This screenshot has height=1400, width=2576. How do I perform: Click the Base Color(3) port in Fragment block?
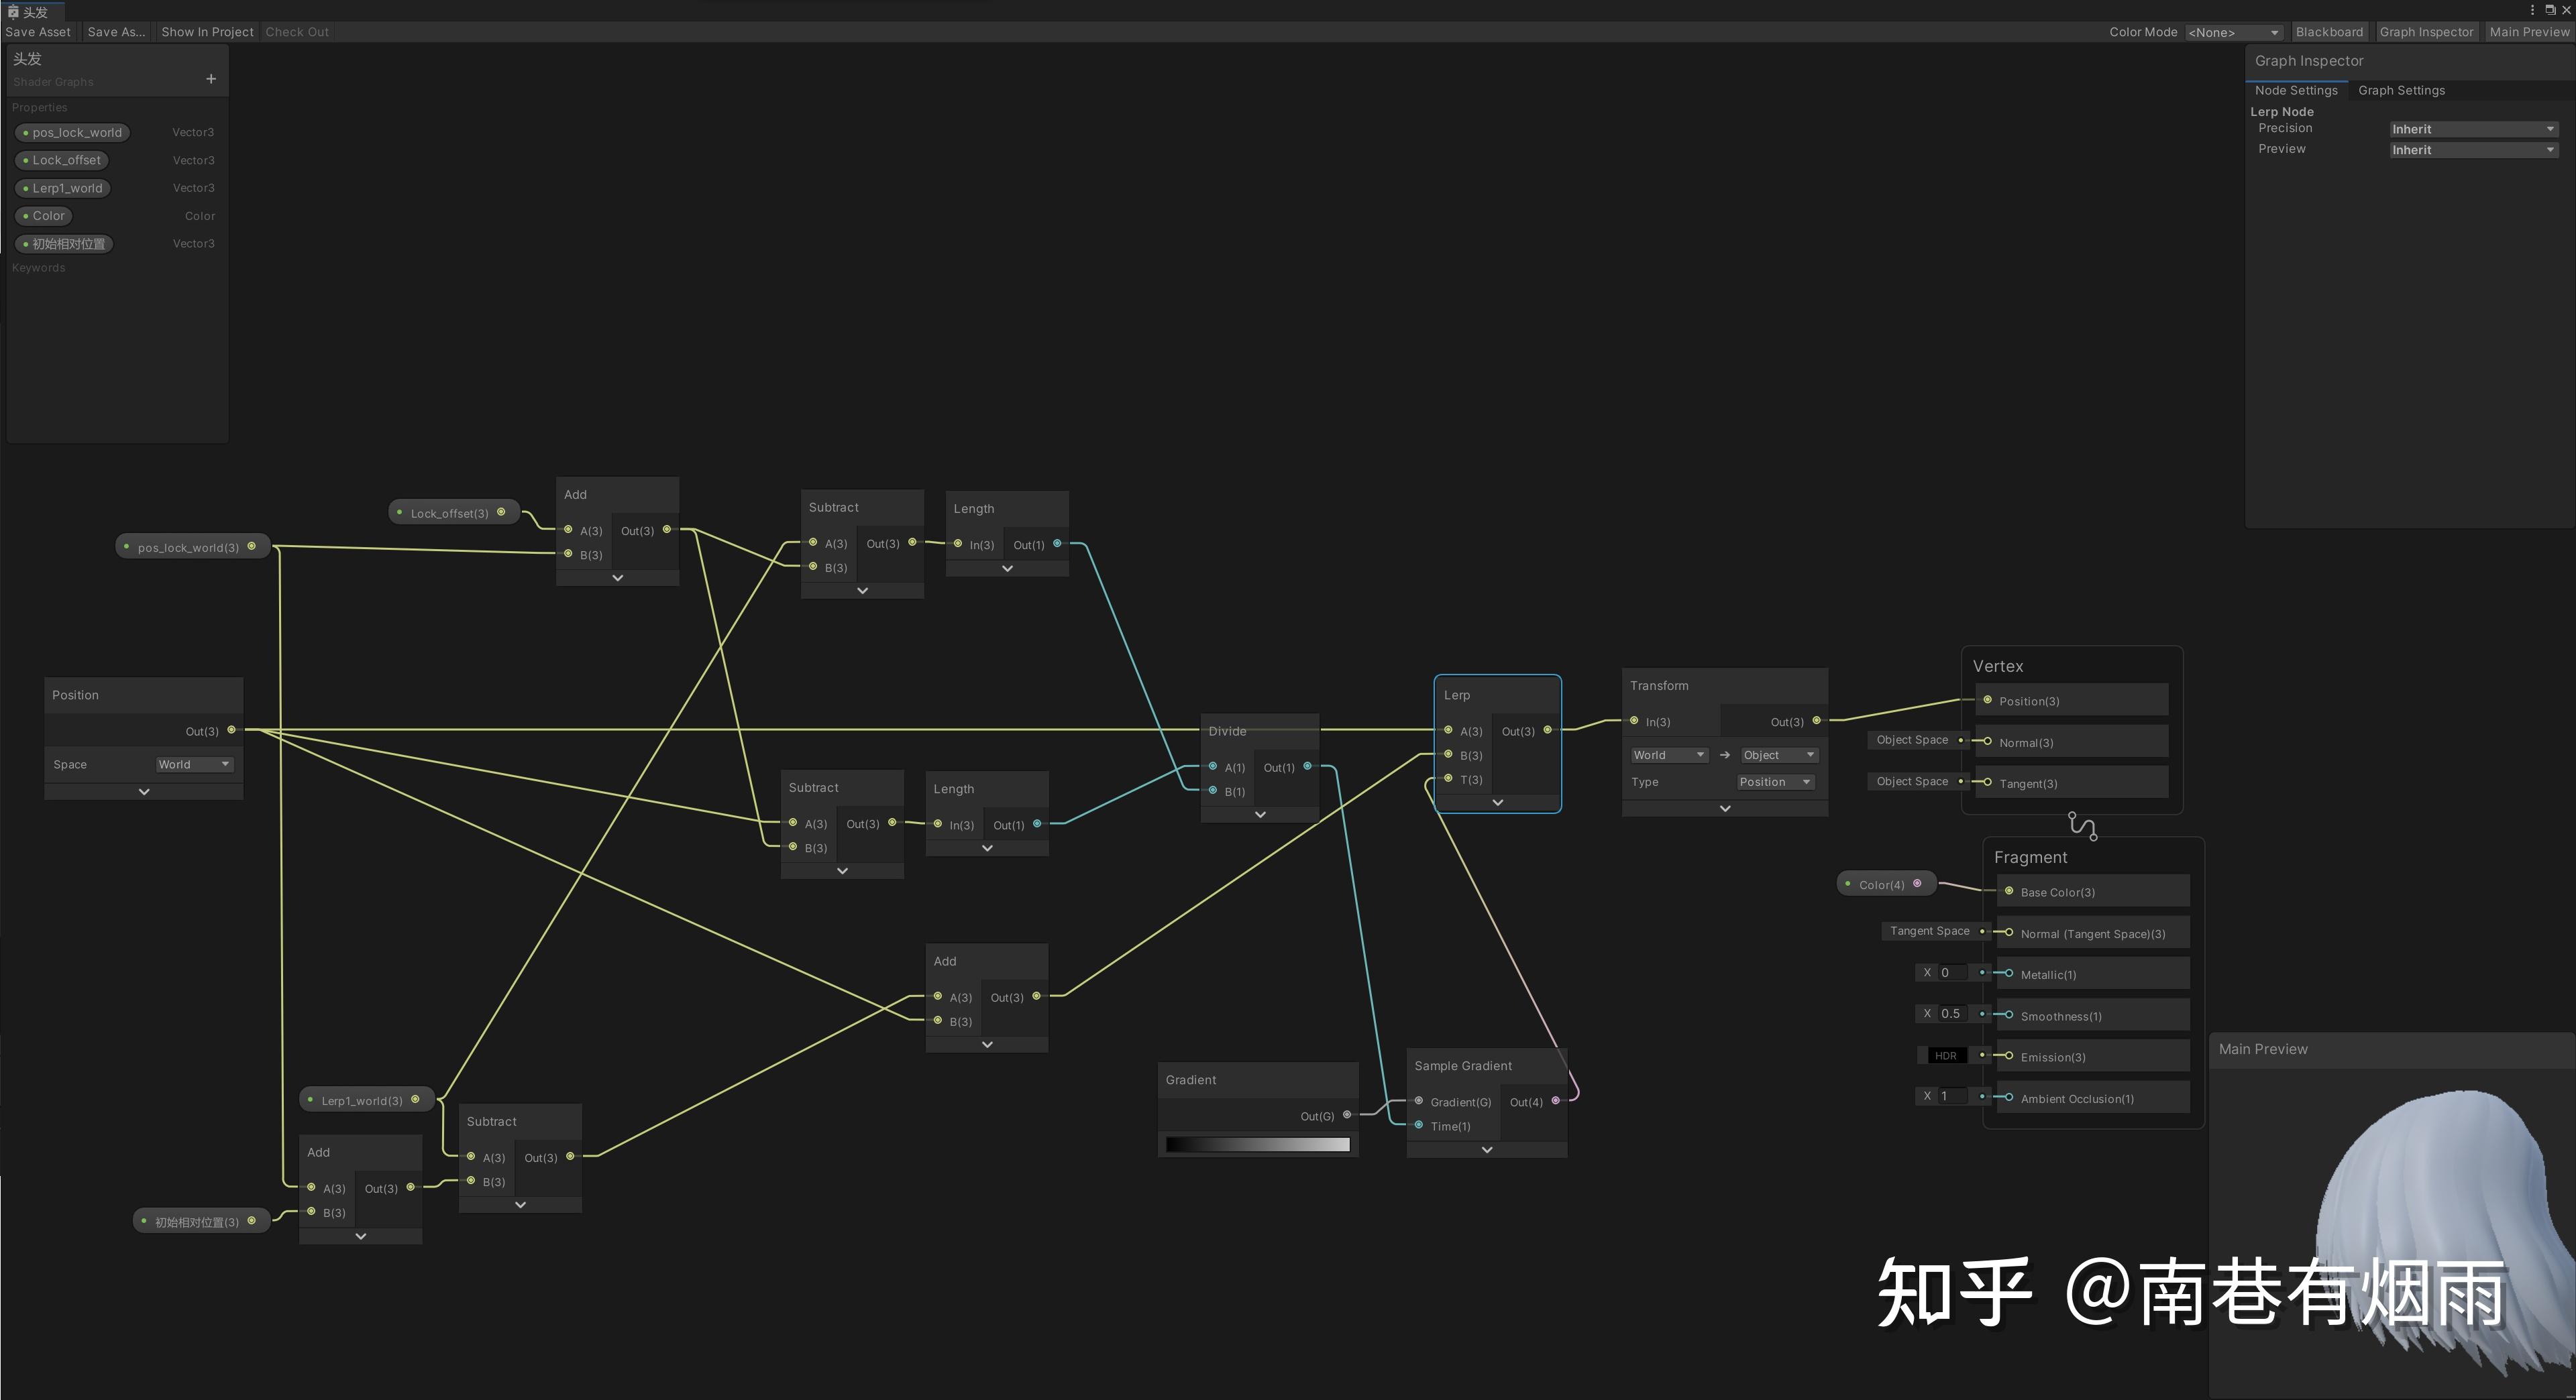[x=2008, y=891]
